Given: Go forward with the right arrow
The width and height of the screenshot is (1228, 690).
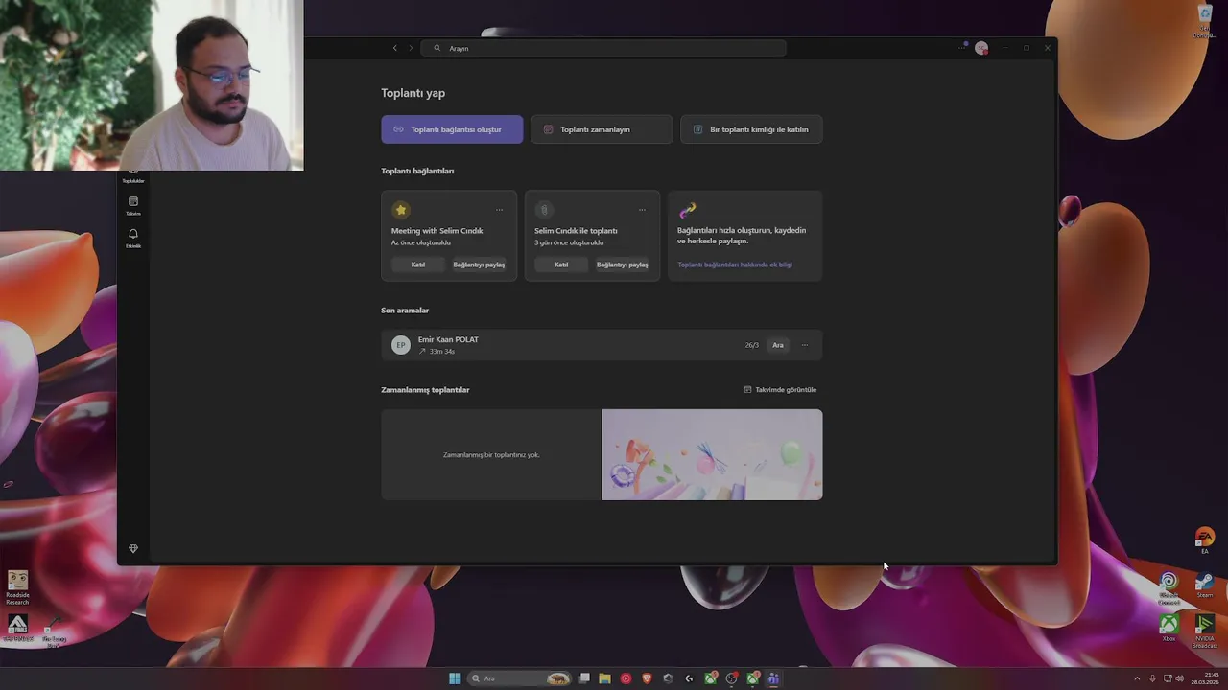Looking at the screenshot, I should point(411,48).
